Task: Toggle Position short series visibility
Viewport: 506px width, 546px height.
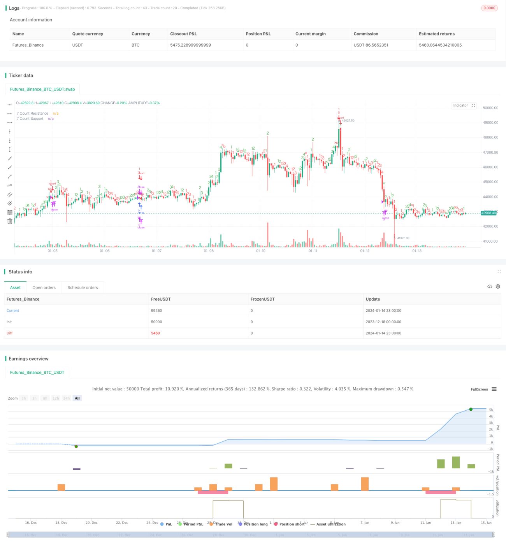Action: 289,524
